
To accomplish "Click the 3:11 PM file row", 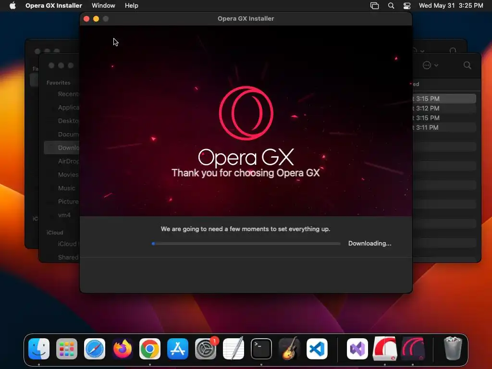I will [444, 127].
